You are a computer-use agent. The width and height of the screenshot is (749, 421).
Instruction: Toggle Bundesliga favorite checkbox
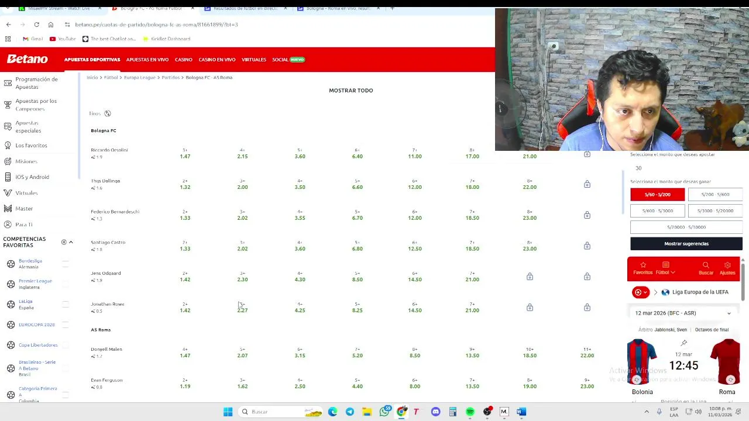66,264
